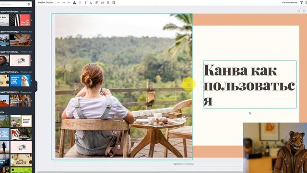Screen dimensions: 307x173
Task: Expand fourth template row with arrow
Action: pyautogui.click(x=31, y=81)
